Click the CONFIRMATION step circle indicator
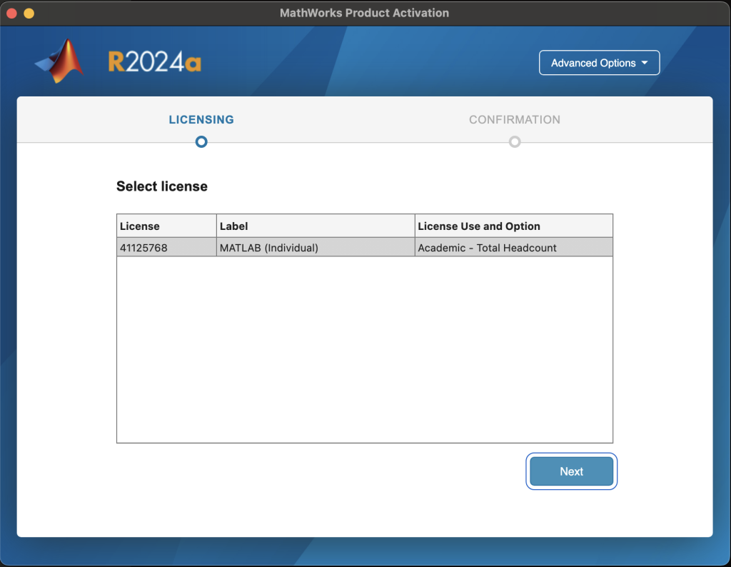 (515, 141)
